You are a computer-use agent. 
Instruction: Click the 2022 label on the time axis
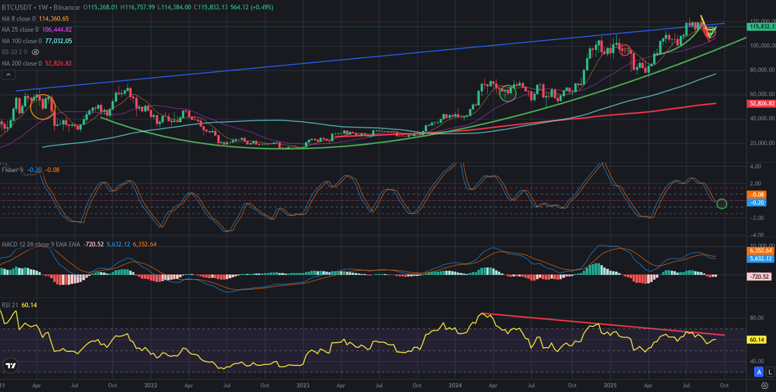pyautogui.click(x=150, y=386)
